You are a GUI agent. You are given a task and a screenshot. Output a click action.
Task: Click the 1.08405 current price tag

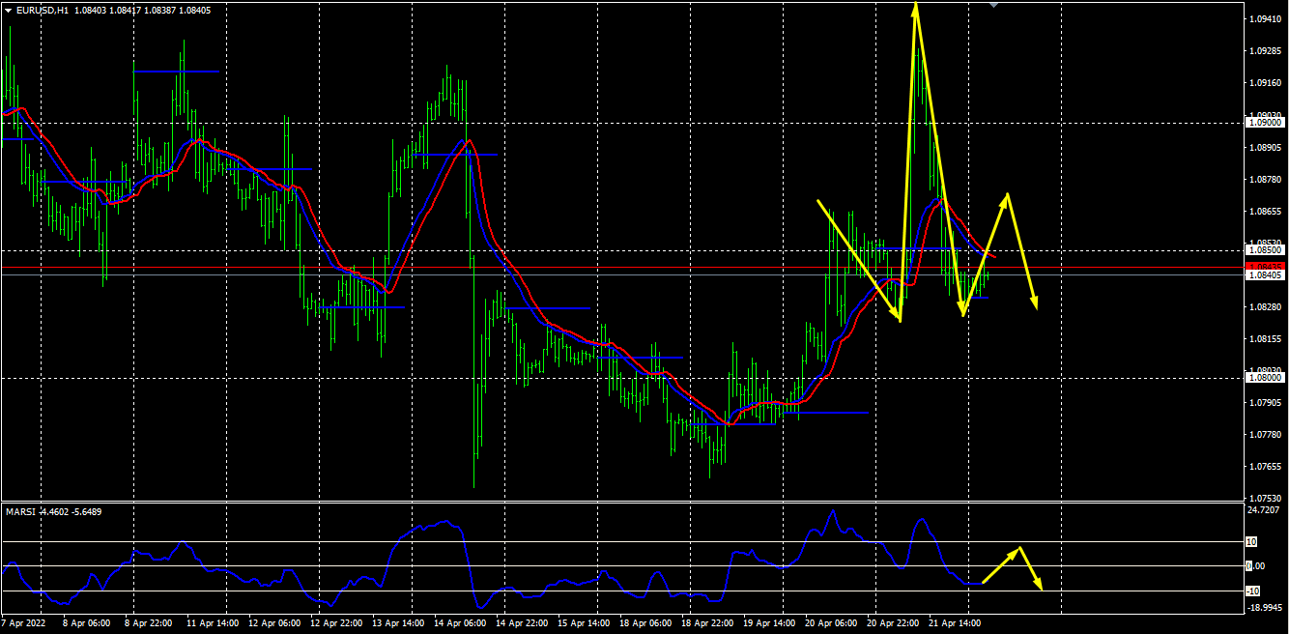click(x=1264, y=275)
